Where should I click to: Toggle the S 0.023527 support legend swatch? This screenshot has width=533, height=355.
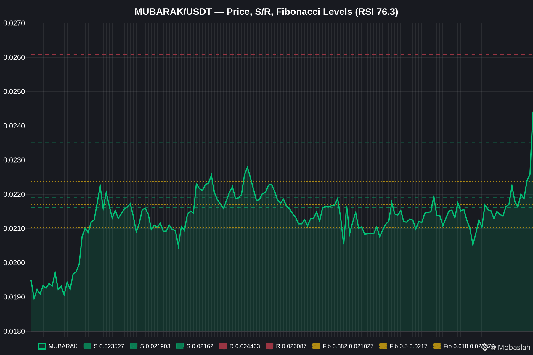tap(87, 346)
